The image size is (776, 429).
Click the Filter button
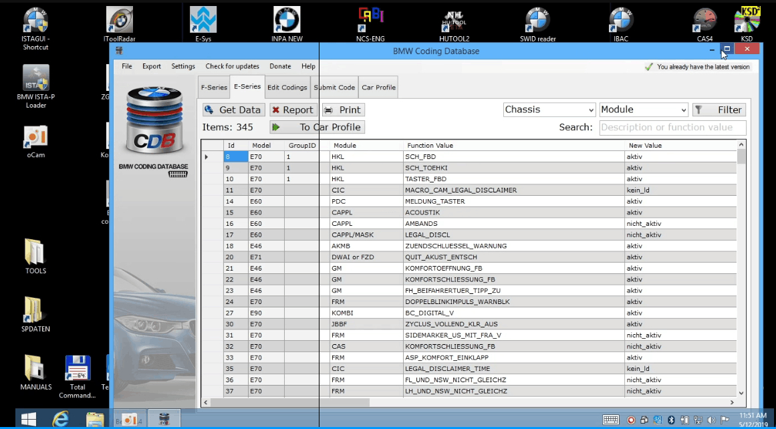[x=719, y=110]
